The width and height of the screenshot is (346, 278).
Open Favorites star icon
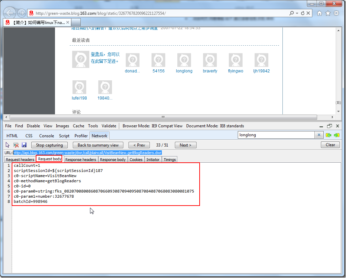click(x=328, y=13)
